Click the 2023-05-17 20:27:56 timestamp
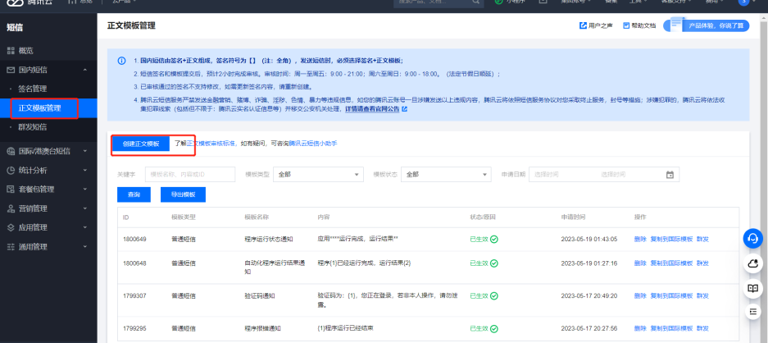This screenshot has width=768, height=343. [589, 327]
